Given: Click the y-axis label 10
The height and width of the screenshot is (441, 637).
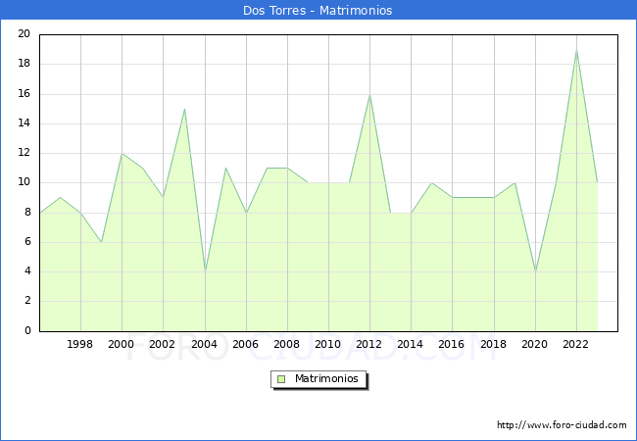Looking at the screenshot, I should (24, 182).
